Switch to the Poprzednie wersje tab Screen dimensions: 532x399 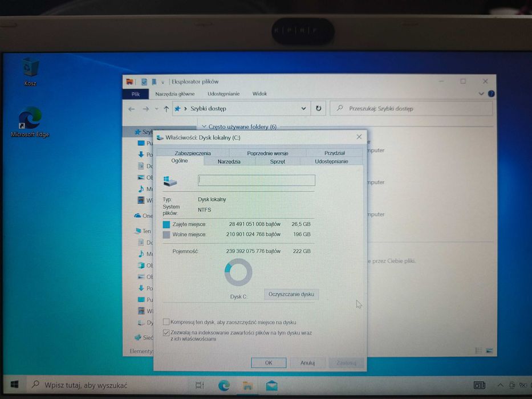tap(267, 153)
